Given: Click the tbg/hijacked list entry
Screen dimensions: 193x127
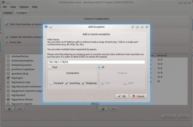Looking at the screenshot, I should [18, 95].
